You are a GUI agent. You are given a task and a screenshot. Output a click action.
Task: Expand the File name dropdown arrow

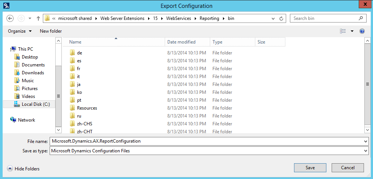point(365,141)
